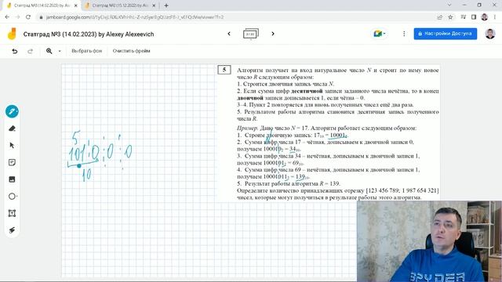Close the 'Статград №3' browser tab
The width and height of the screenshot is (502, 282).
[76, 5]
